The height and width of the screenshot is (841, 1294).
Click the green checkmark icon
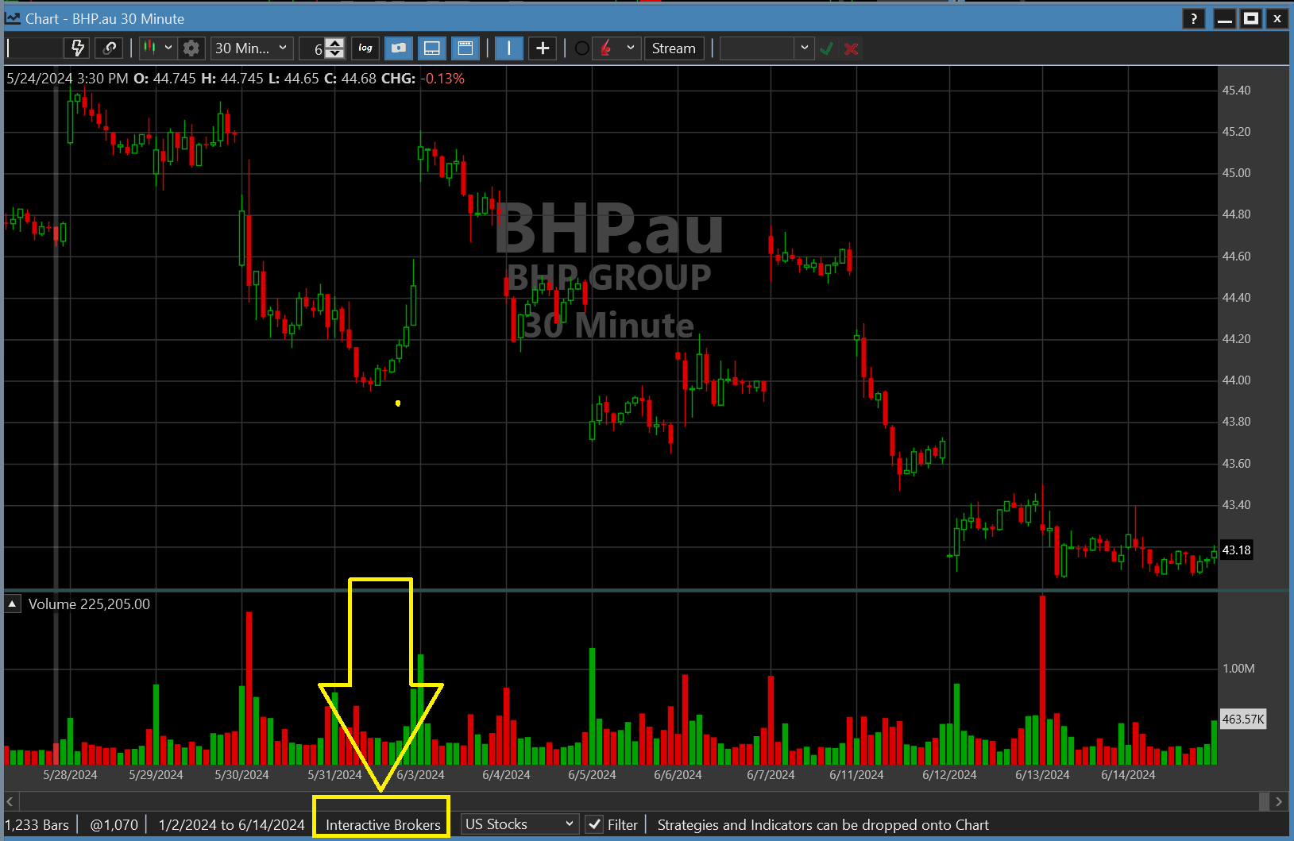(x=827, y=48)
